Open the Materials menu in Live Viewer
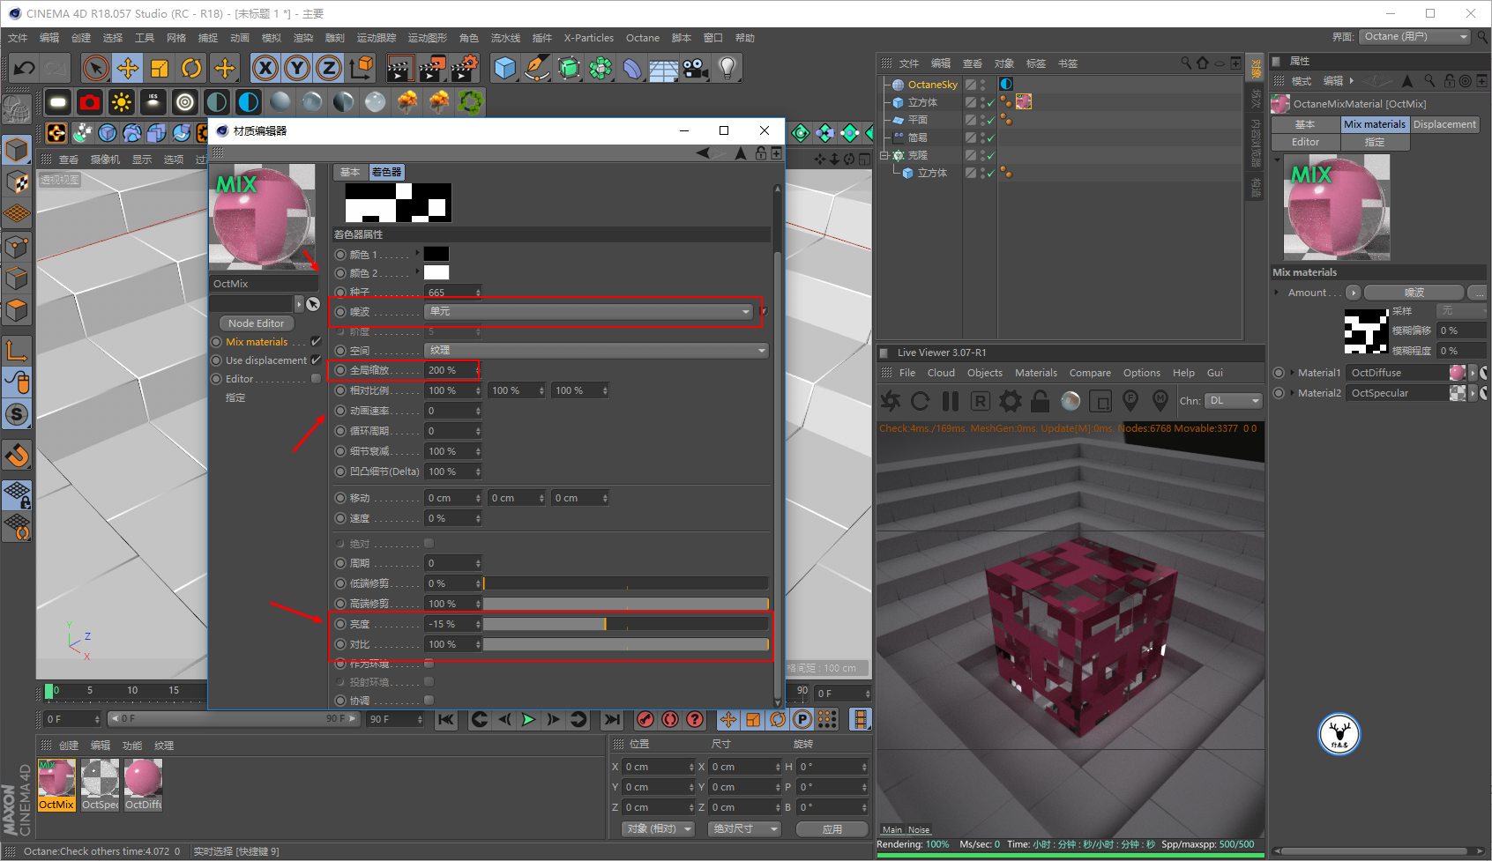Image resolution: width=1492 pixels, height=861 pixels. [x=1036, y=373]
